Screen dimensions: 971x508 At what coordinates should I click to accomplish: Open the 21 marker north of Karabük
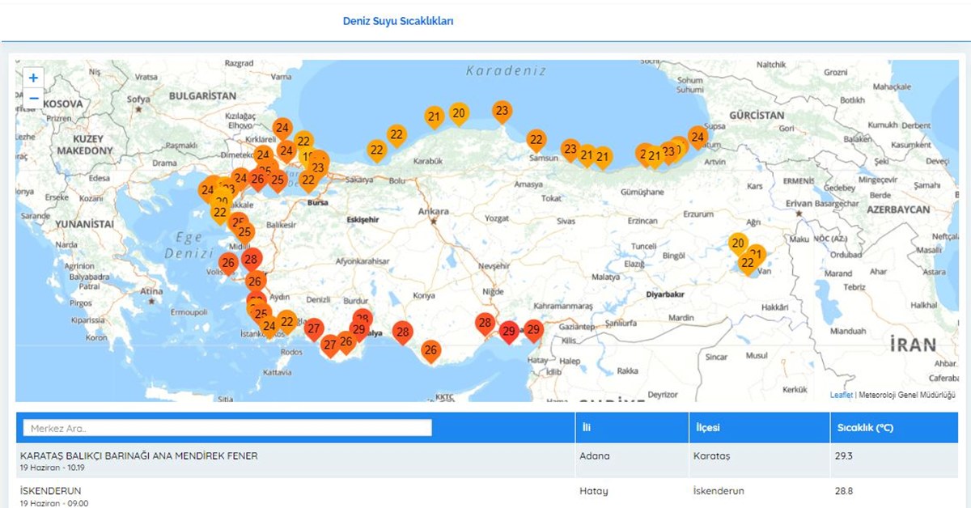[435, 117]
